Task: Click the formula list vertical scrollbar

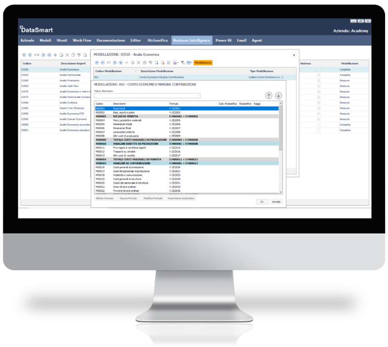Action: click(x=280, y=146)
